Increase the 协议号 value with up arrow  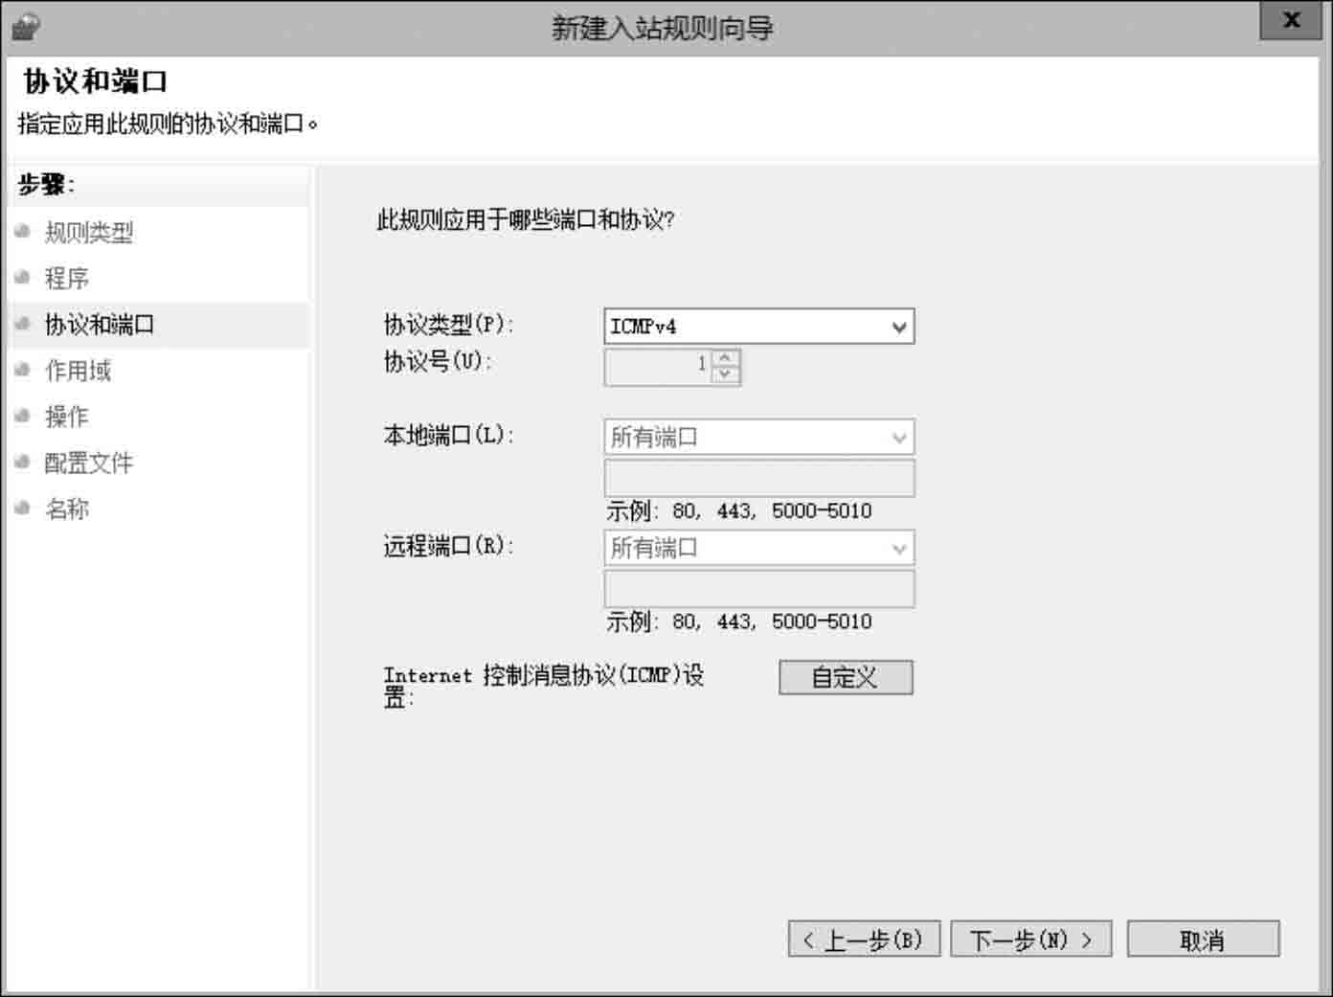[726, 357]
